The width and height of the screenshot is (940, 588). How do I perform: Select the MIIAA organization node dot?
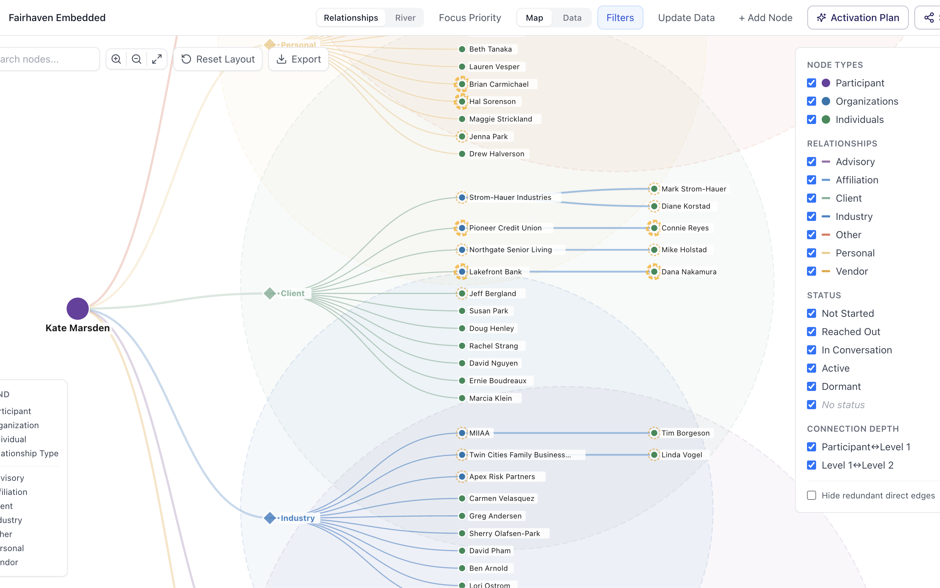pyautogui.click(x=462, y=433)
